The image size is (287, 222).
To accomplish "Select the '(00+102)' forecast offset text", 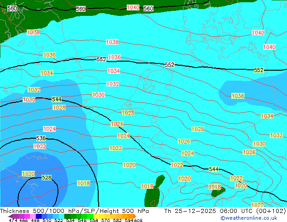I will coord(271,211).
